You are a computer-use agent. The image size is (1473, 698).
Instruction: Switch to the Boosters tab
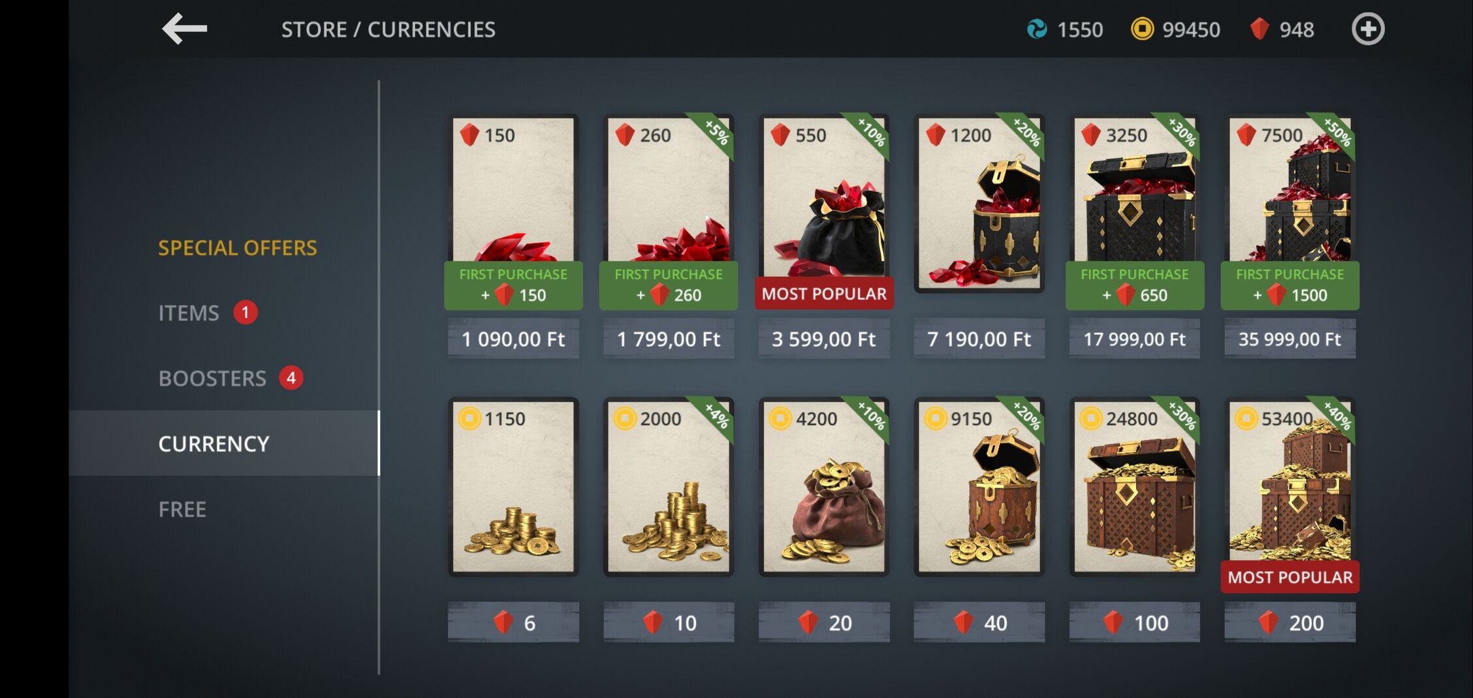pos(212,379)
